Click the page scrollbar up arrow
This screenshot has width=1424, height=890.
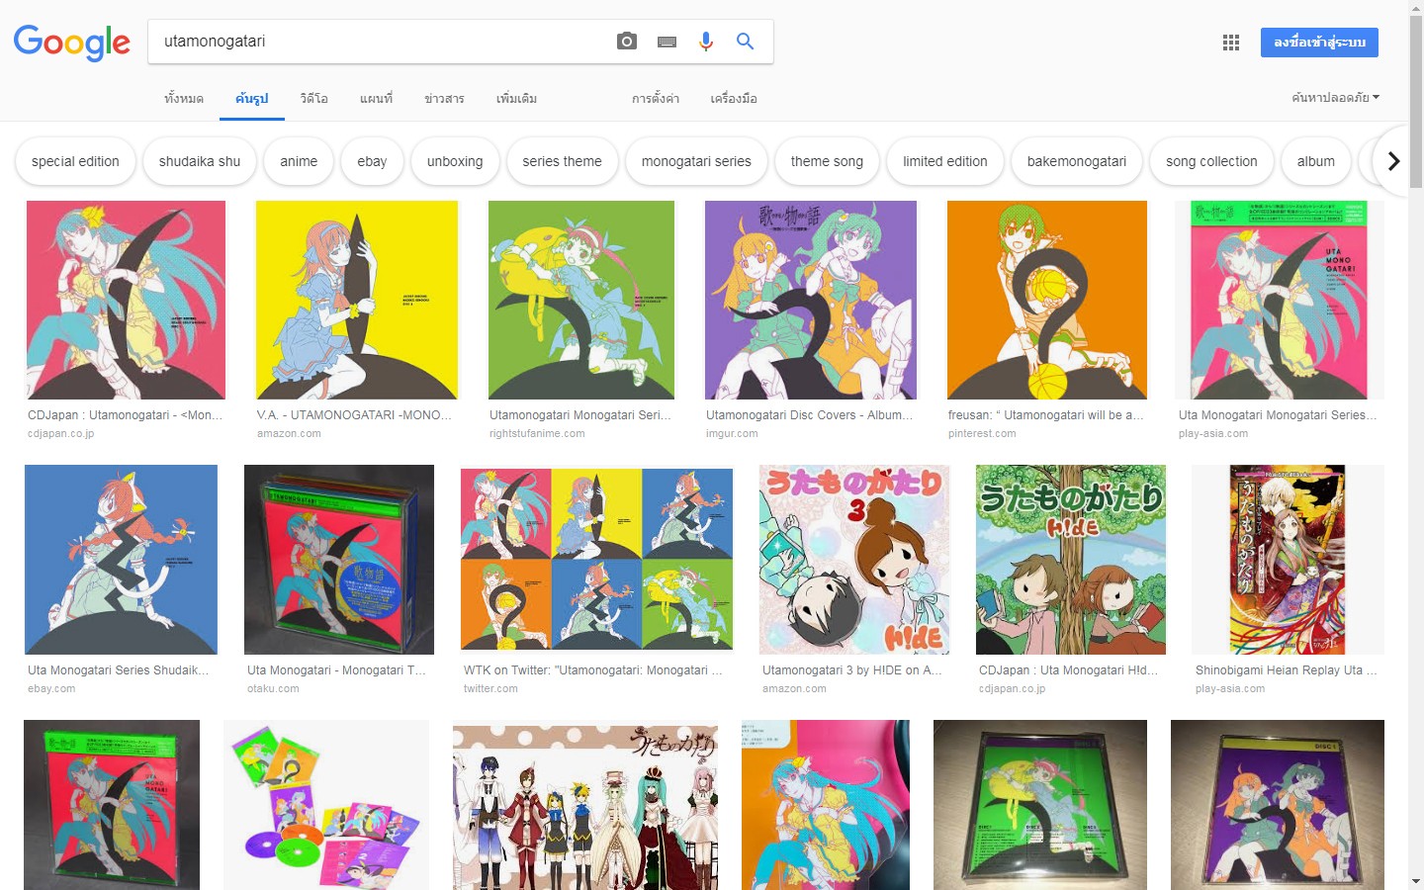[1416, 8]
